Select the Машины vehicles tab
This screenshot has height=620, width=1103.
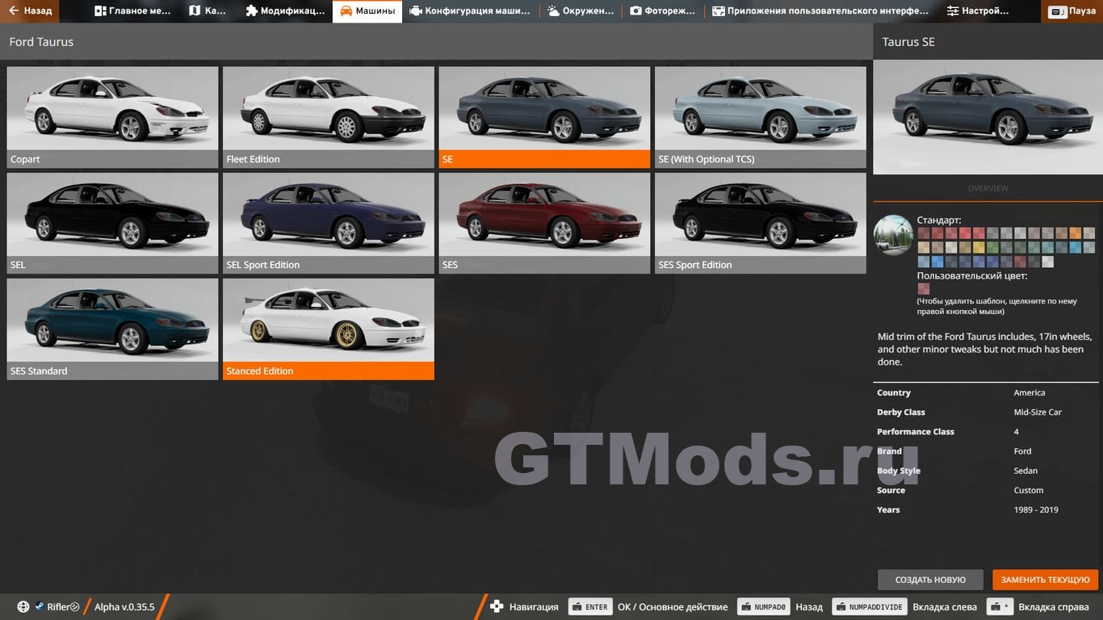pos(367,11)
